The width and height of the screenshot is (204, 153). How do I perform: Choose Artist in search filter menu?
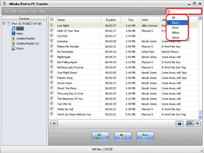[x=177, y=28]
